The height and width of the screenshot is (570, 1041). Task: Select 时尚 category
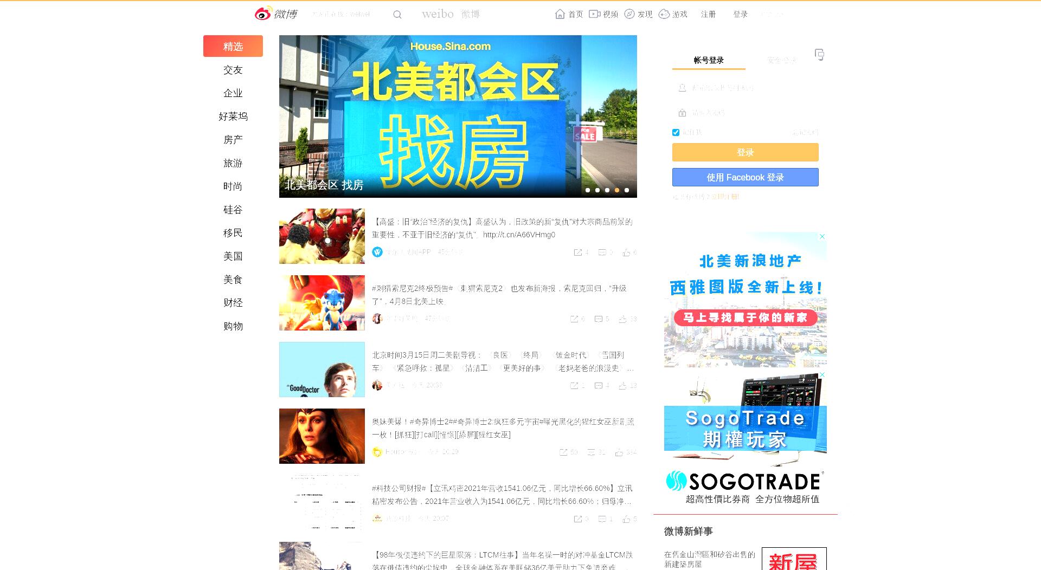pyautogui.click(x=233, y=186)
